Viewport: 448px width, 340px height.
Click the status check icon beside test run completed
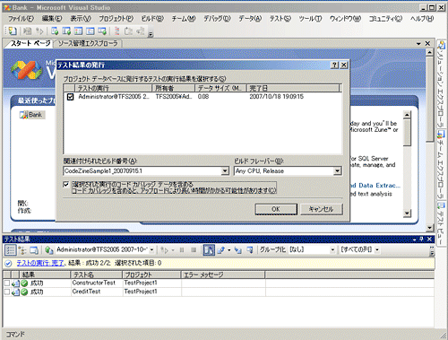pos(8,263)
